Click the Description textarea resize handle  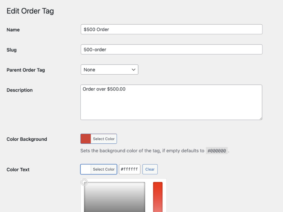[260, 118]
